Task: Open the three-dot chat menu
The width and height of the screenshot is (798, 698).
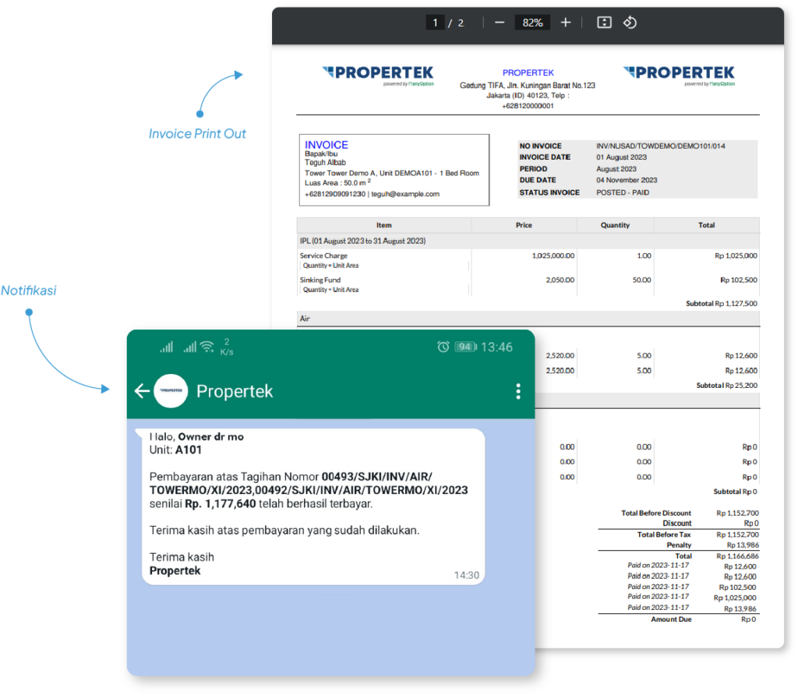Action: point(518,391)
